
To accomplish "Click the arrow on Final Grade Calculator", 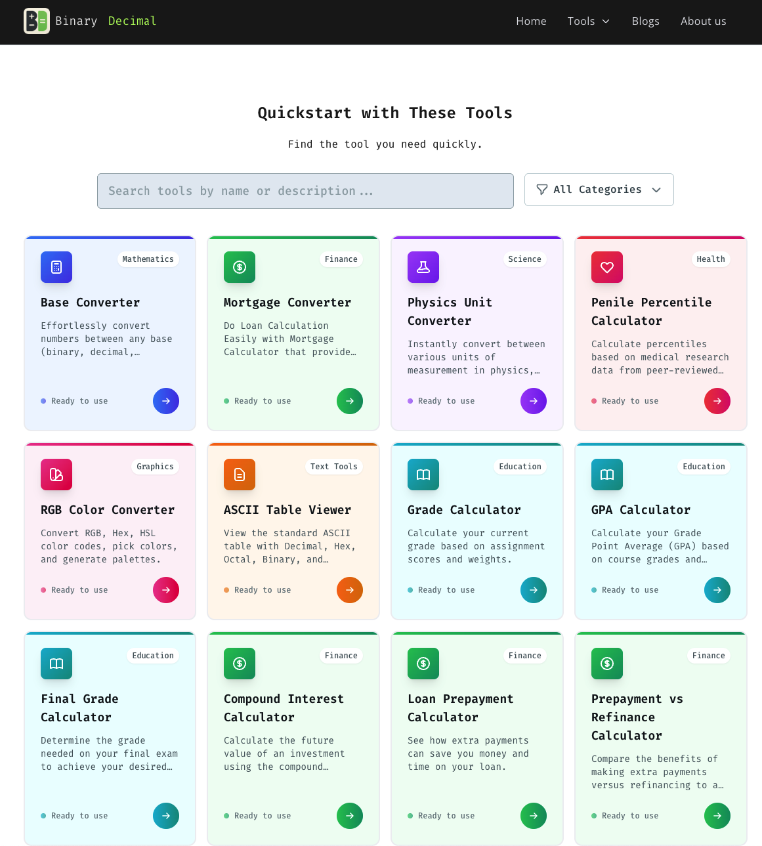I will tap(166, 816).
